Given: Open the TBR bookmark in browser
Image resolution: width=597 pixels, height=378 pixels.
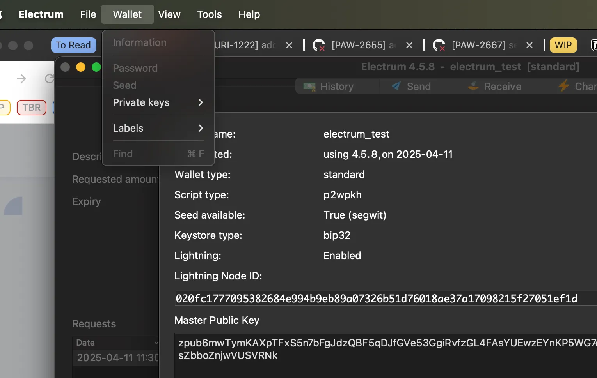Looking at the screenshot, I should coord(31,108).
